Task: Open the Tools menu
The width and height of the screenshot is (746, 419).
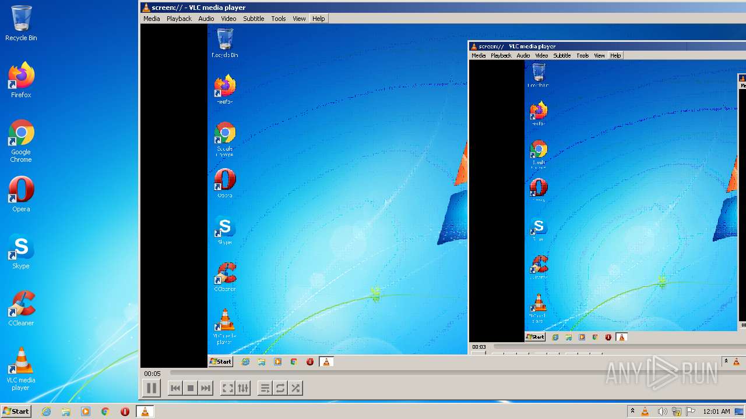Action: click(279, 19)
